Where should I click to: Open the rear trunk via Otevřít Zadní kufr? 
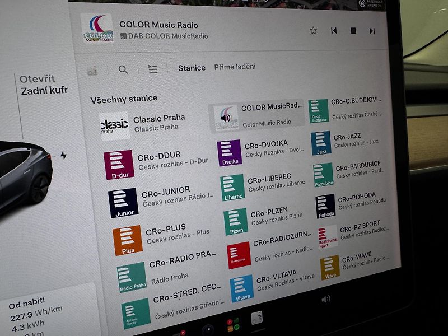tap(44, 85)
